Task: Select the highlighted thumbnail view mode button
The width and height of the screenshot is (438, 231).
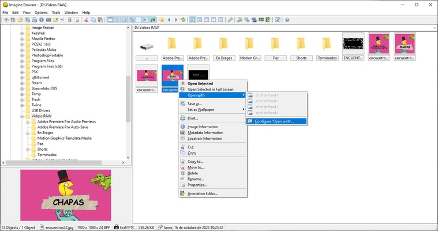Action: point(193,20)
